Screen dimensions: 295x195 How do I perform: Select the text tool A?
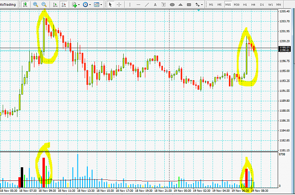155,4
